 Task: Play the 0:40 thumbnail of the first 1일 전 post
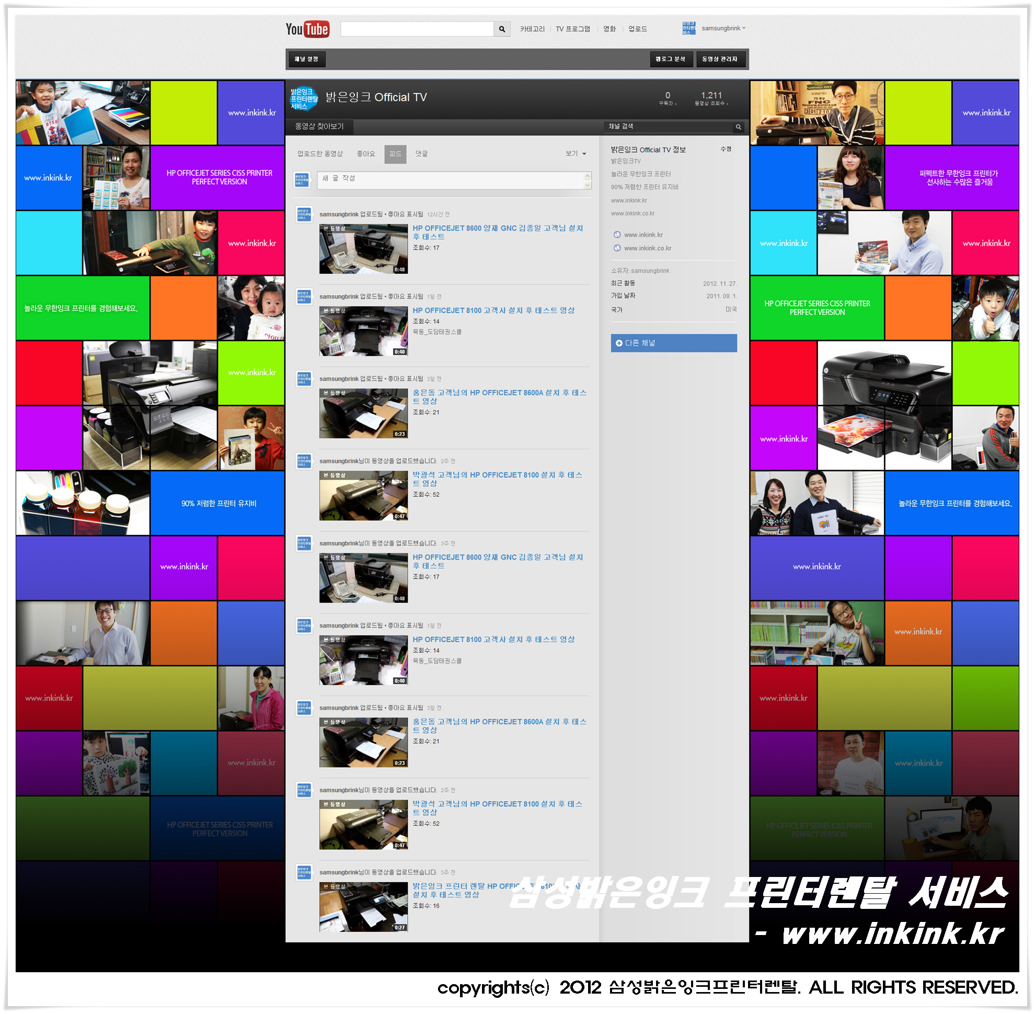coord(363,331)
